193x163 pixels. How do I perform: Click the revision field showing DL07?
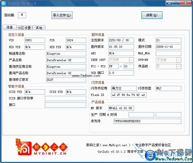66,80
